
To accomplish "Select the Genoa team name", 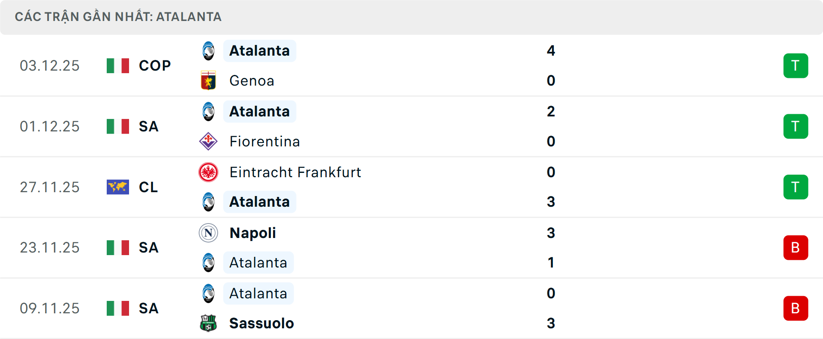I will pos(252,80).
